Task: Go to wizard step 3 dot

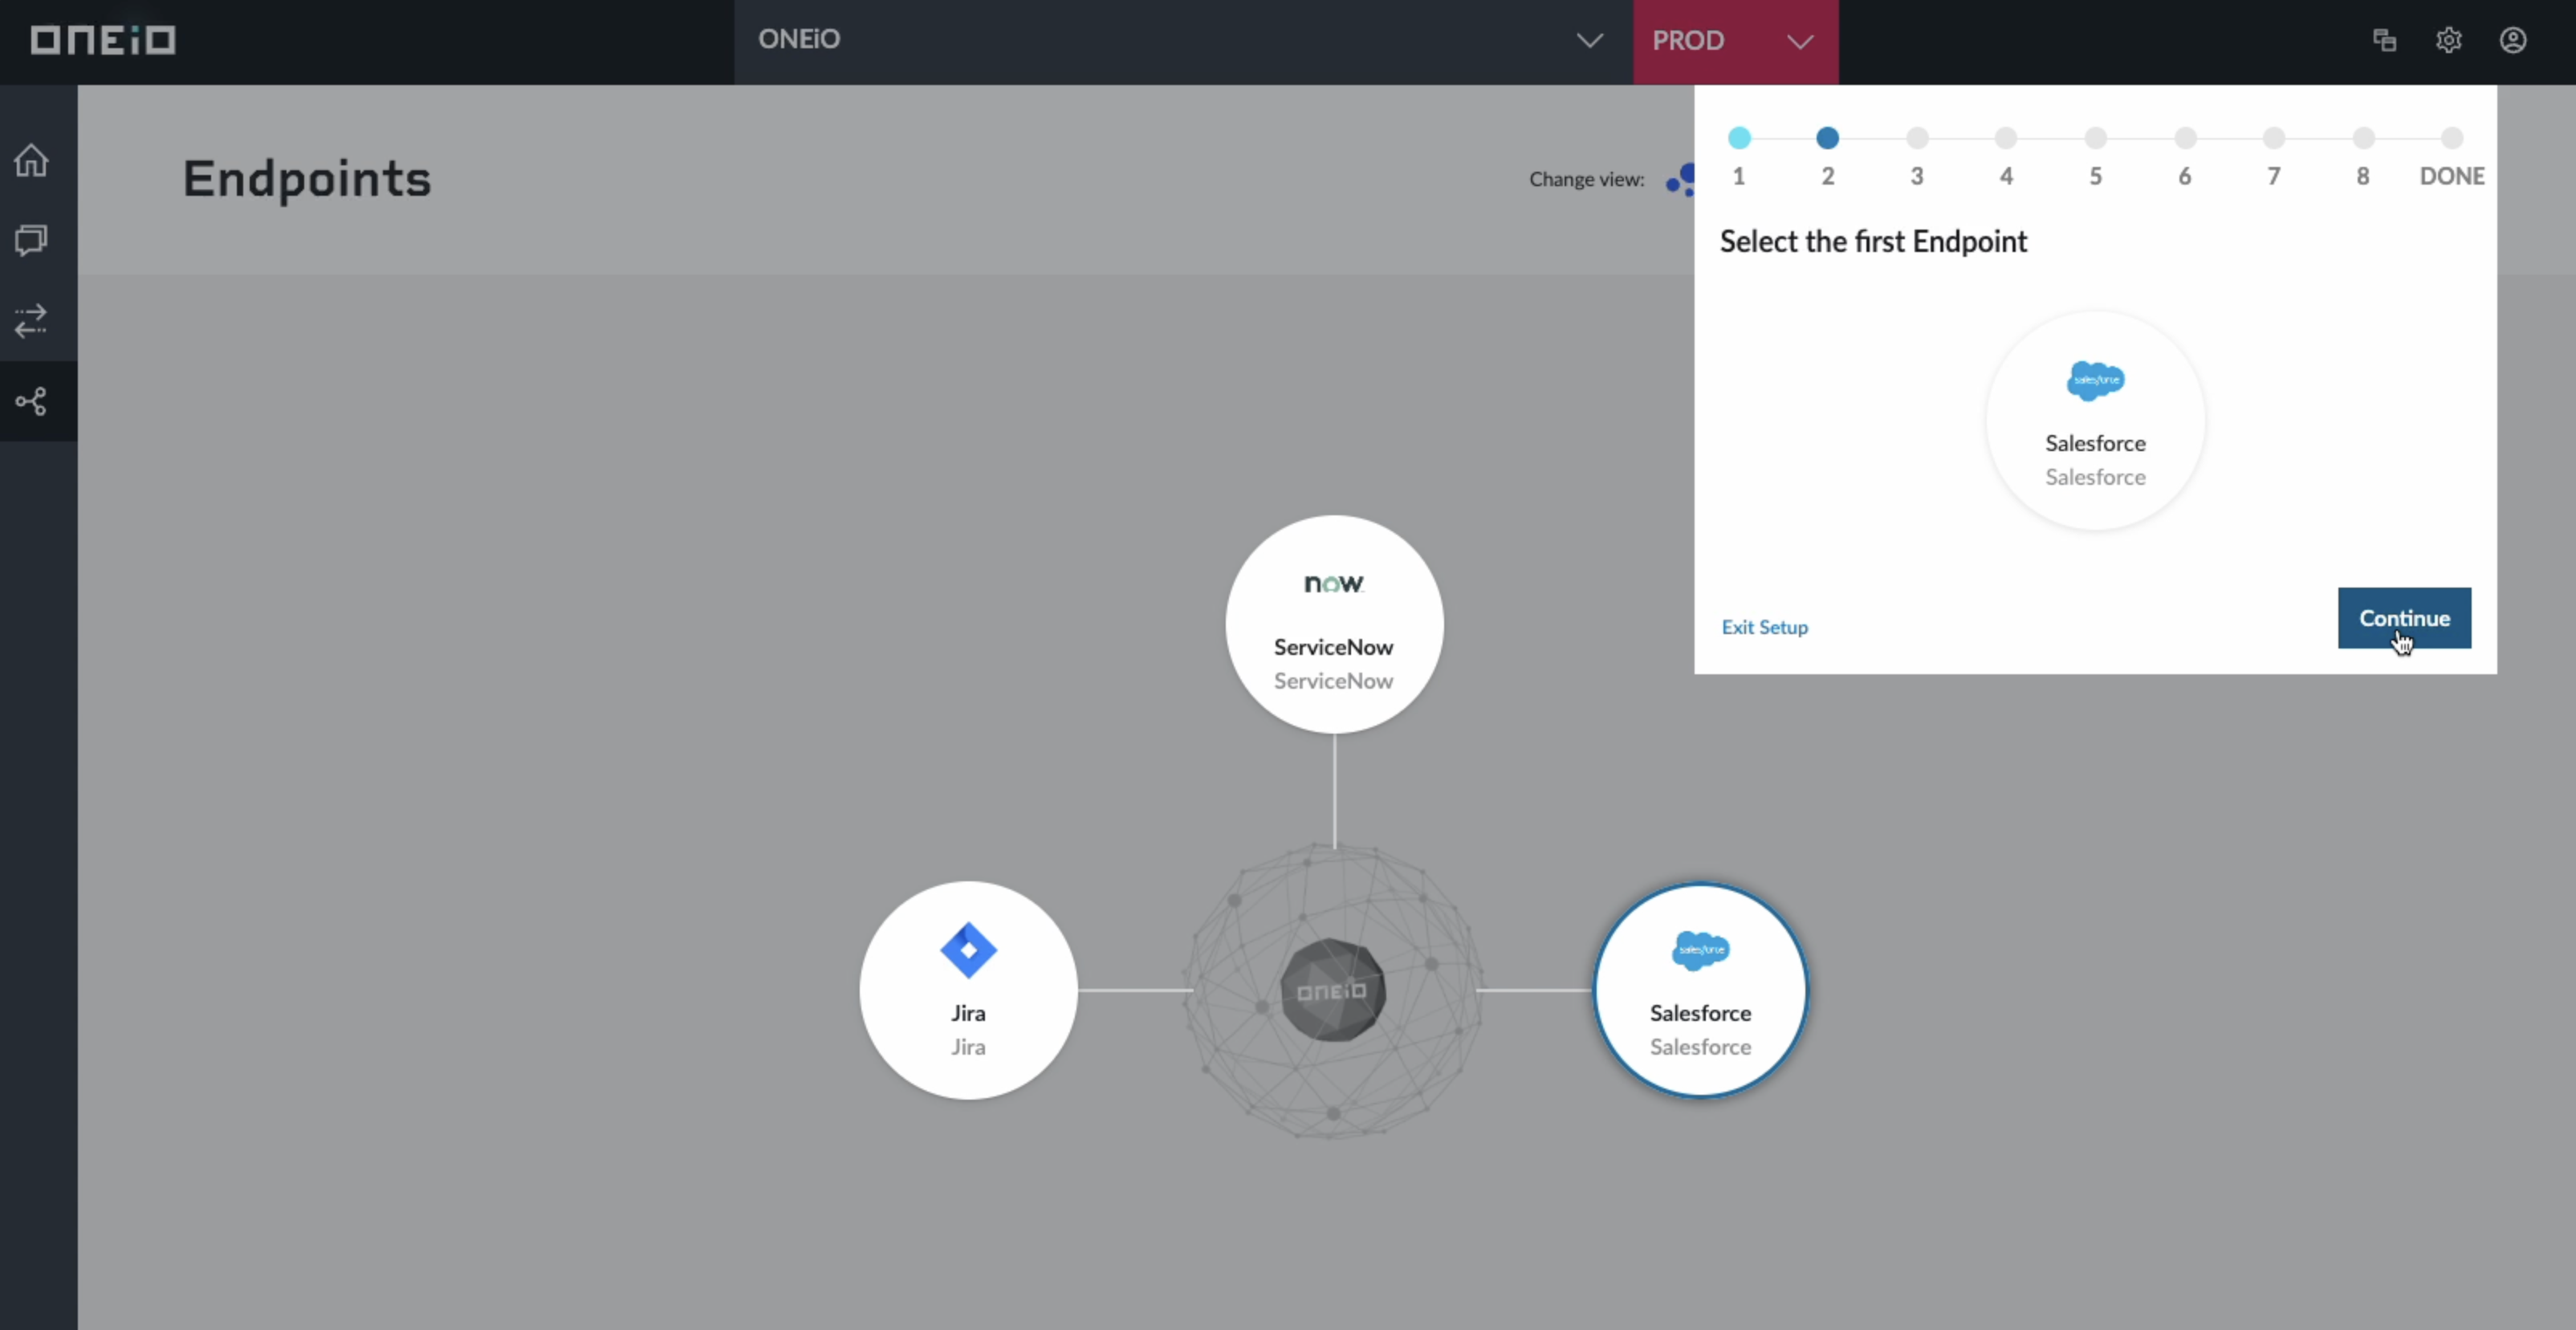Action: [x=1917, y=138]
